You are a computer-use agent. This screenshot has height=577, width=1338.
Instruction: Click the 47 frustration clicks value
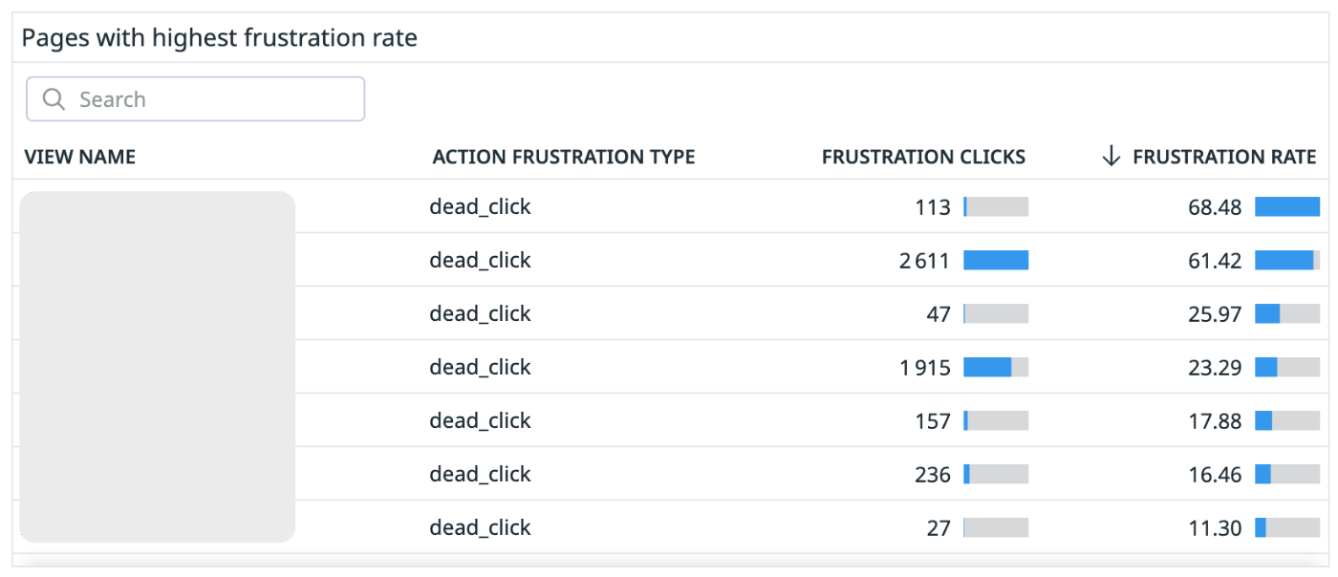point(939,313)
